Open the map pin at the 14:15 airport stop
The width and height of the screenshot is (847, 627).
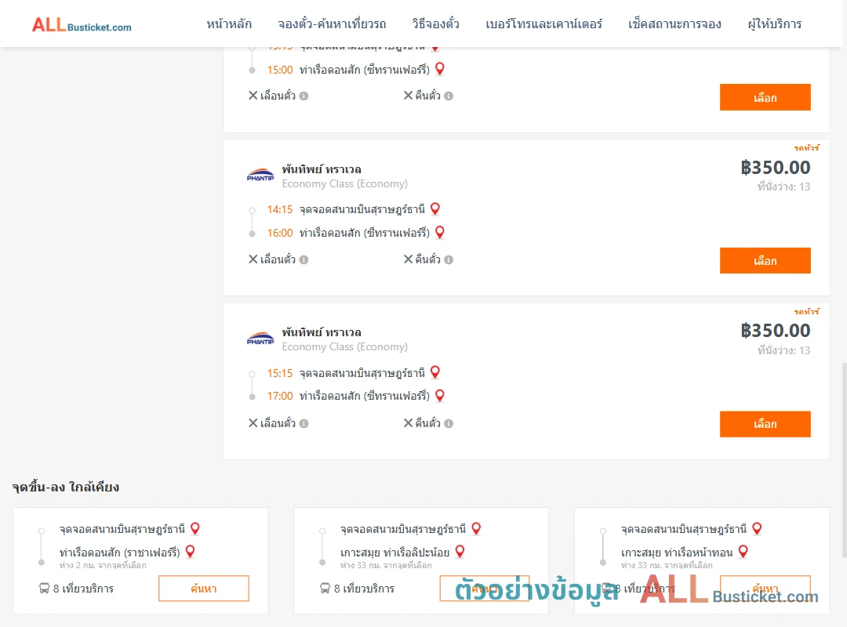coord(434,208)
